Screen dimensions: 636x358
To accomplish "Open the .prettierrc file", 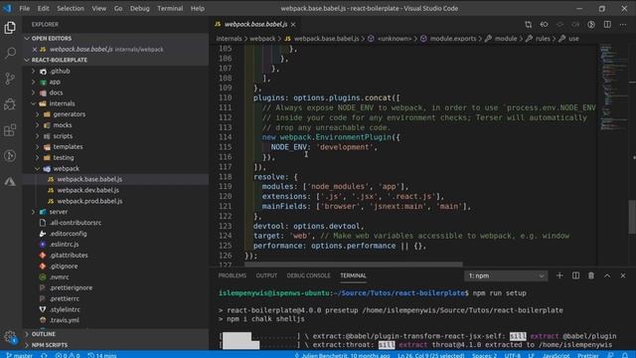I will 115,298.
